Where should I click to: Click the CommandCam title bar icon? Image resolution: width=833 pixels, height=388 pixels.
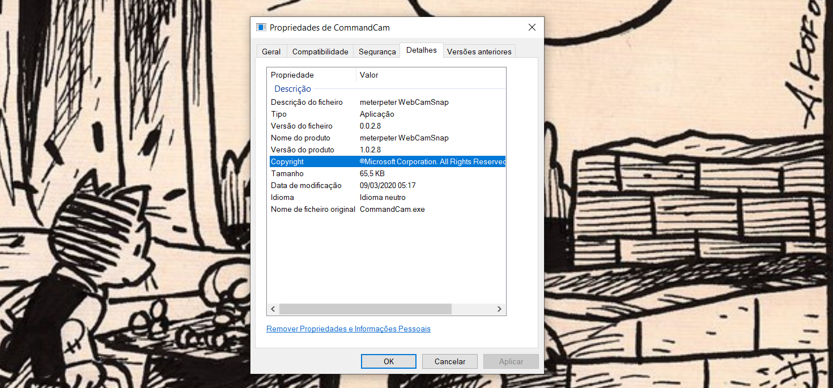(x=261, y=27)
